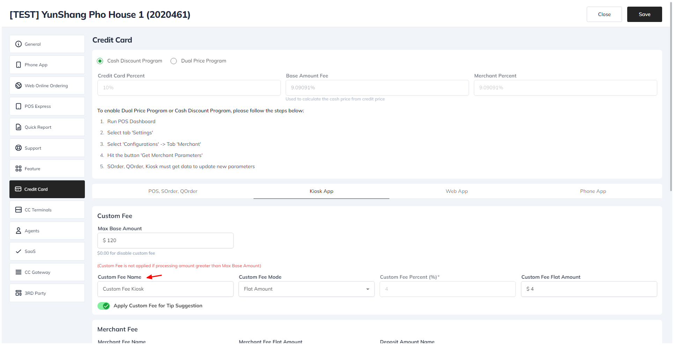
Task: Open Agents via the person icon
Action: 19,231
